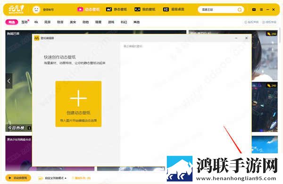Select the 游戏 games category

point(111,22)
